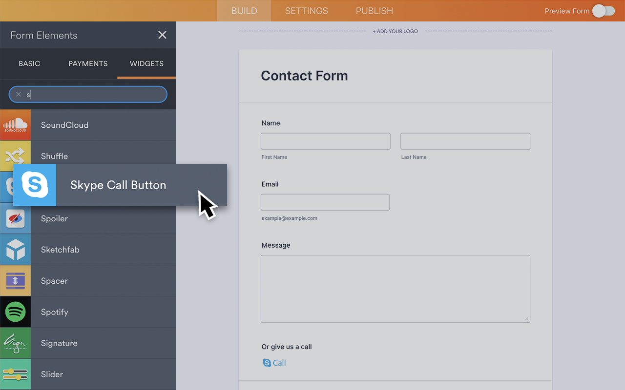
Task: Click the example@example.com hint text
Action: click(290, 218)
